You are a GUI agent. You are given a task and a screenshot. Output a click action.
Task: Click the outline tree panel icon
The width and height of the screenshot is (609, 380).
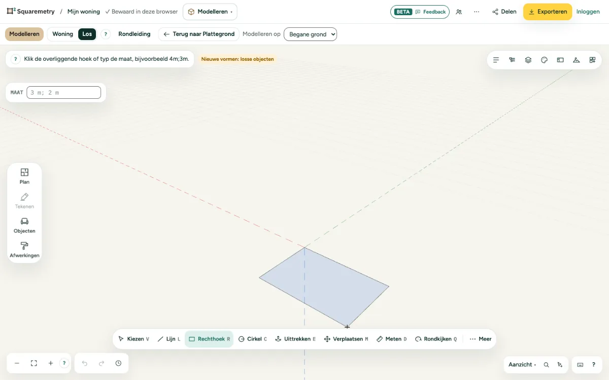[512, 60]
